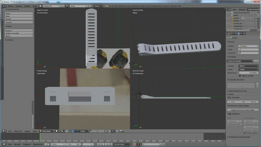
Task: Open Ventana menu
Action: 27,6
